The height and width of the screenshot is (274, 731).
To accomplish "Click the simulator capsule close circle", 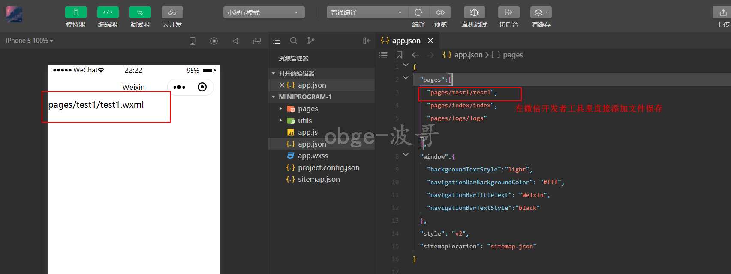I will (202, 87).
